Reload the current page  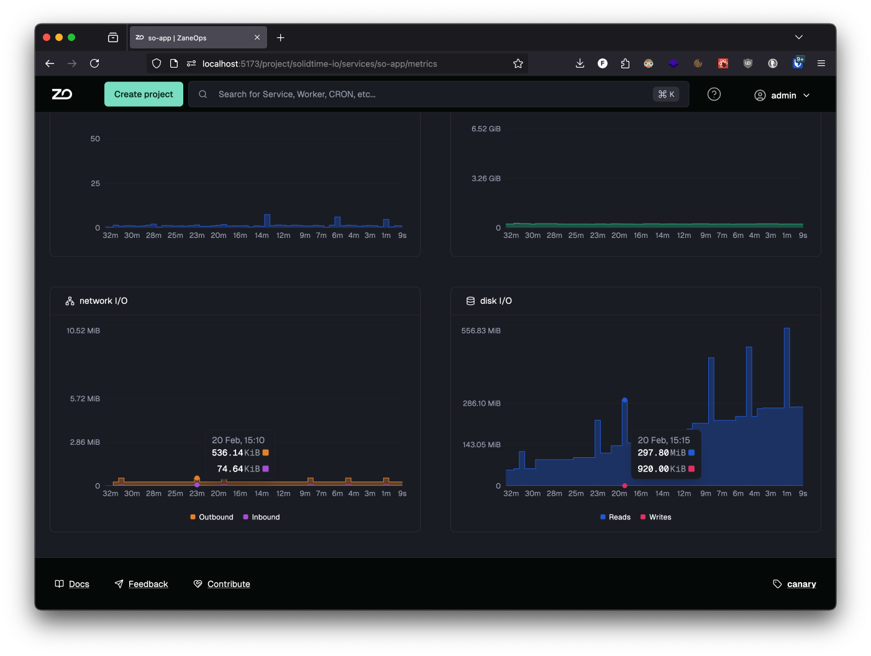point(94,63)
